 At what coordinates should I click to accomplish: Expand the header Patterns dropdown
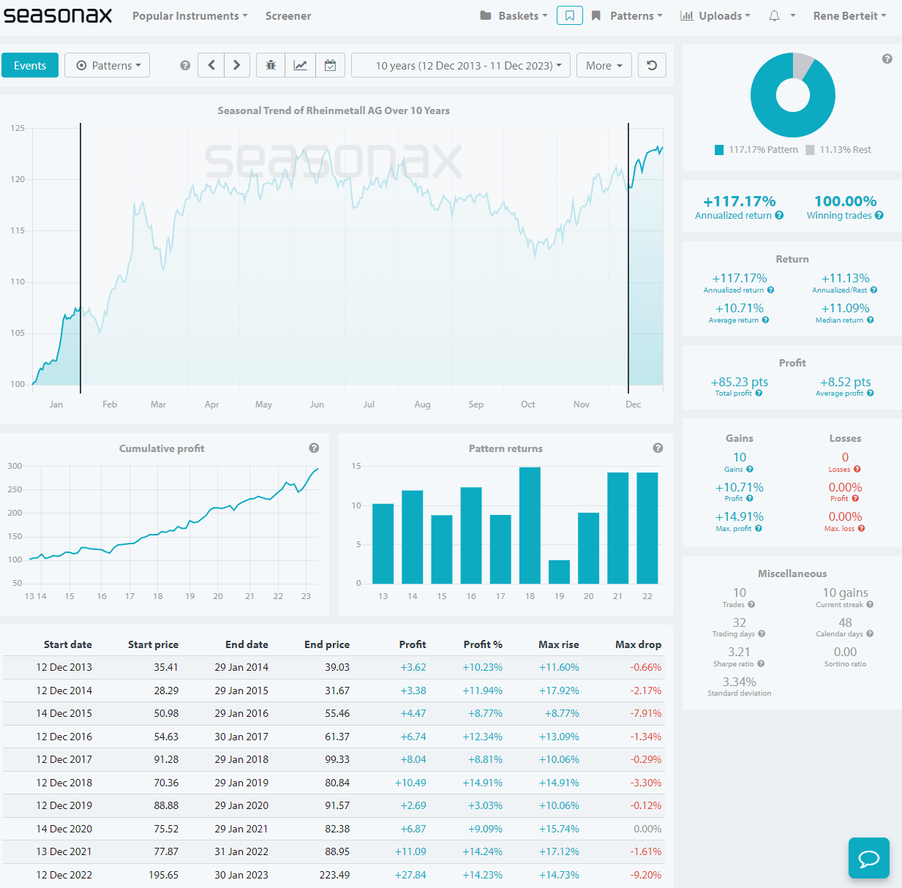[x=627, y=15]
